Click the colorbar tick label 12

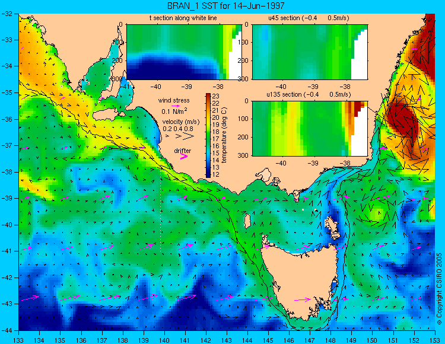pyautogui.click(x=216, y=174)
